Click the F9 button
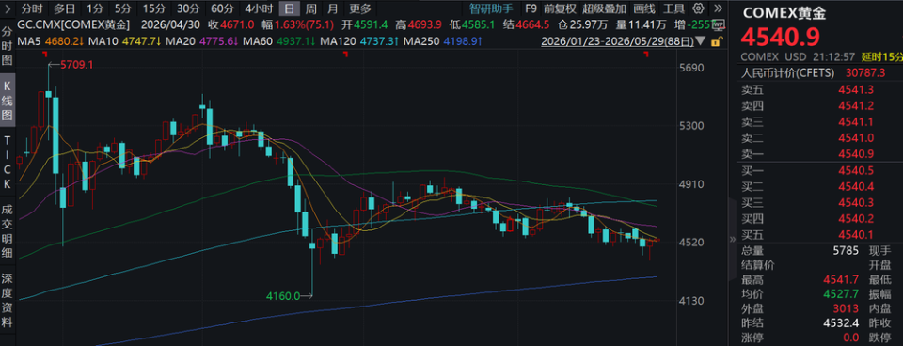 [531, 8]
